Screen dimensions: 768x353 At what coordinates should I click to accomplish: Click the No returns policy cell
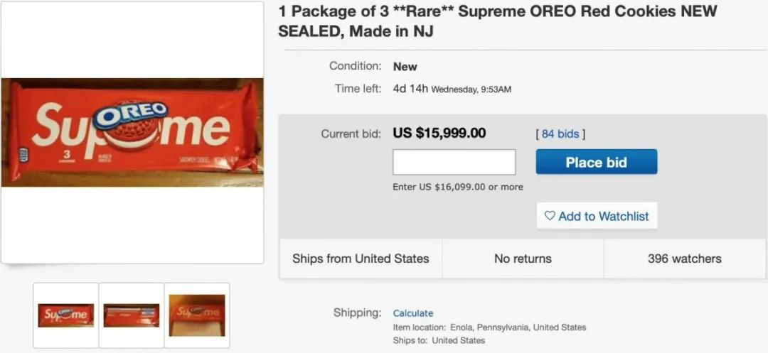tap(523, 259)
